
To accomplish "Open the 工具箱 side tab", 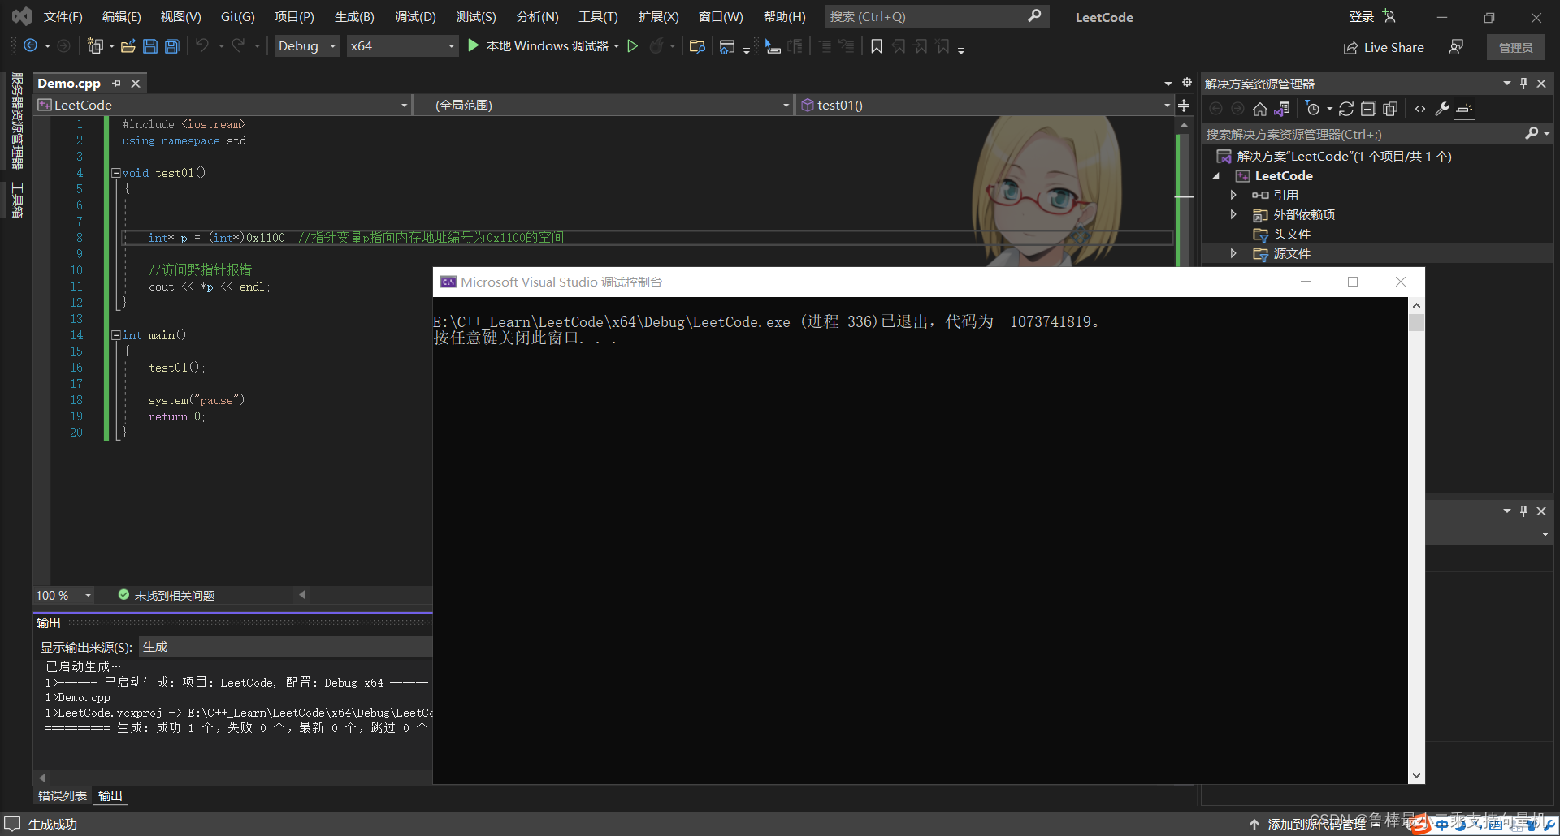I will coord(17,200).
